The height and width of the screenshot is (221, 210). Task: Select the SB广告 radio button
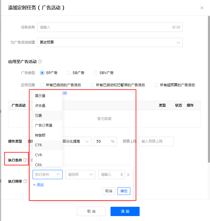(x=69, y=73)
